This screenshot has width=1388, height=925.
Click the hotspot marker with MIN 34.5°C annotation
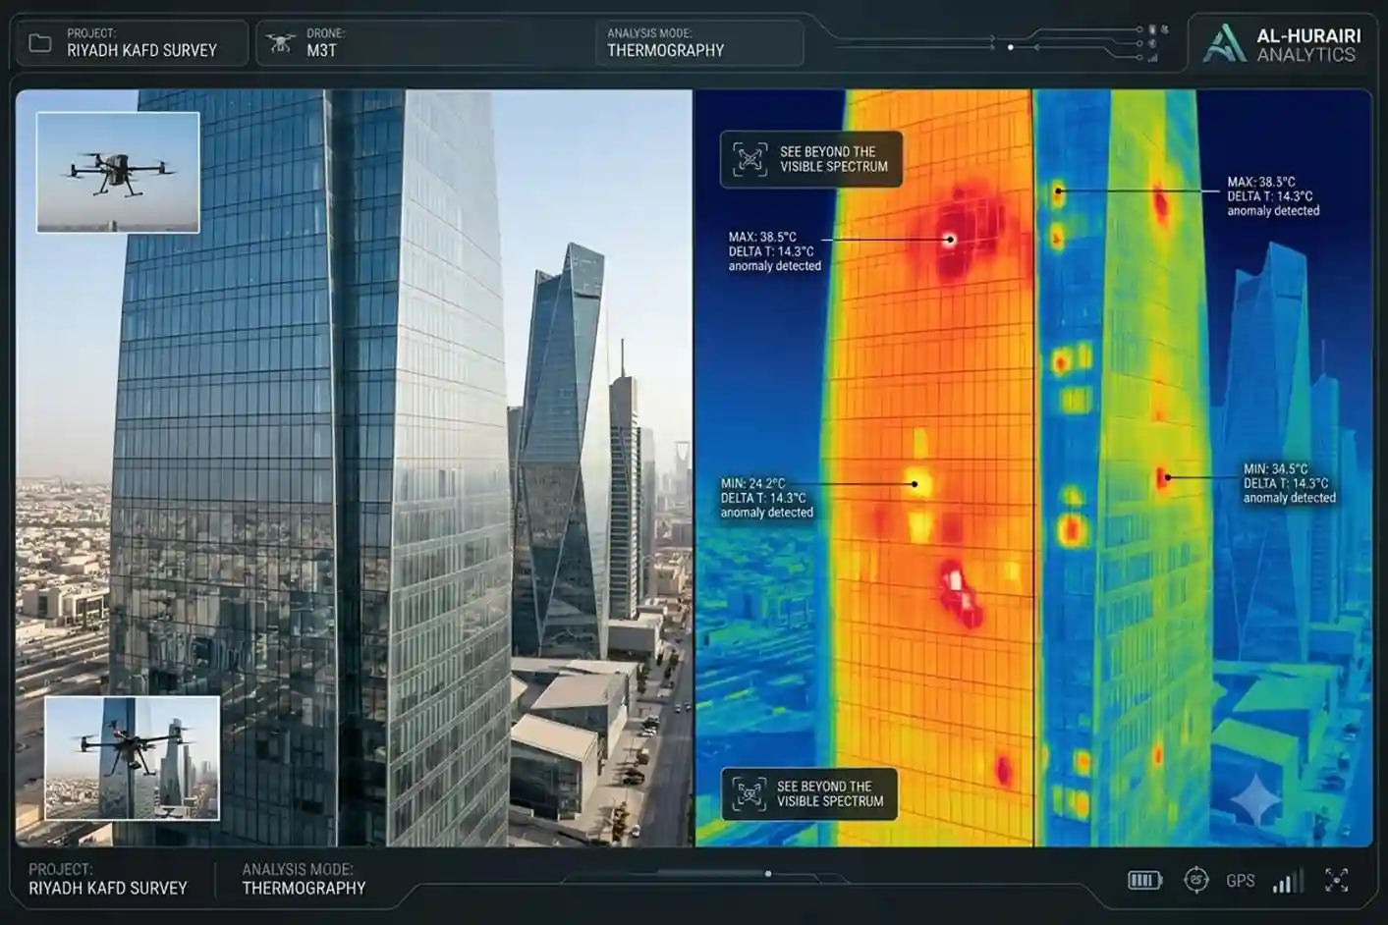tap(1167, 478)
